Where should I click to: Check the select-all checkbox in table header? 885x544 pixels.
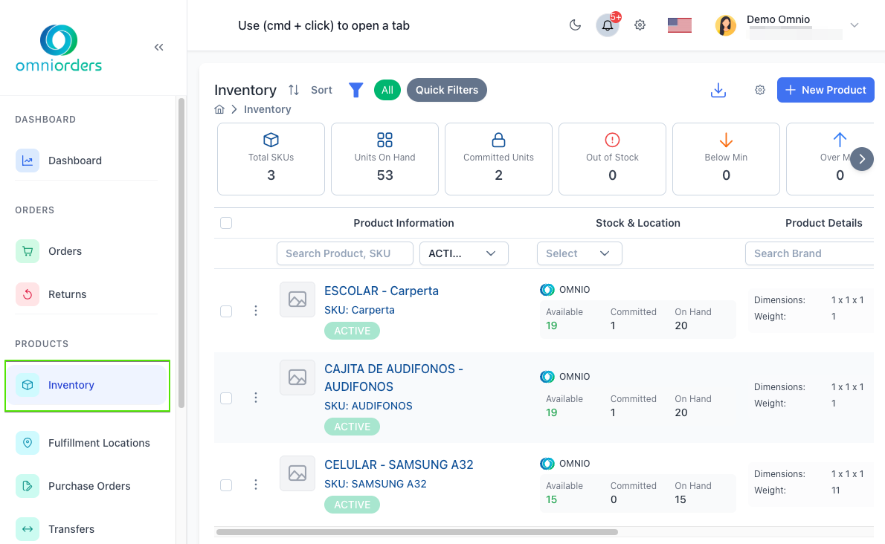pos(226,223)
